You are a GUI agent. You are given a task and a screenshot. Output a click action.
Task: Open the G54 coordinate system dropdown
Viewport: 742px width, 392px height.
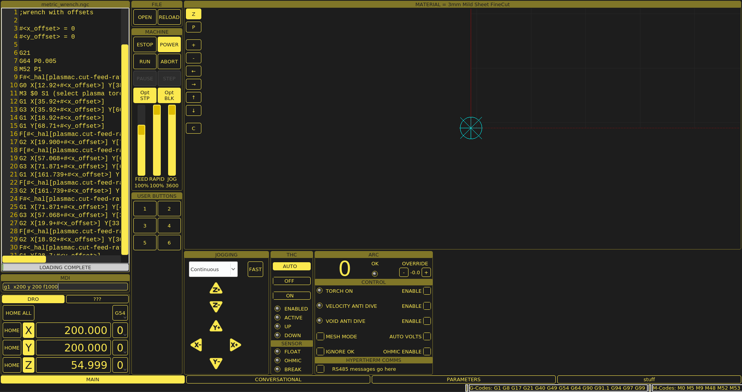[120, 313]
